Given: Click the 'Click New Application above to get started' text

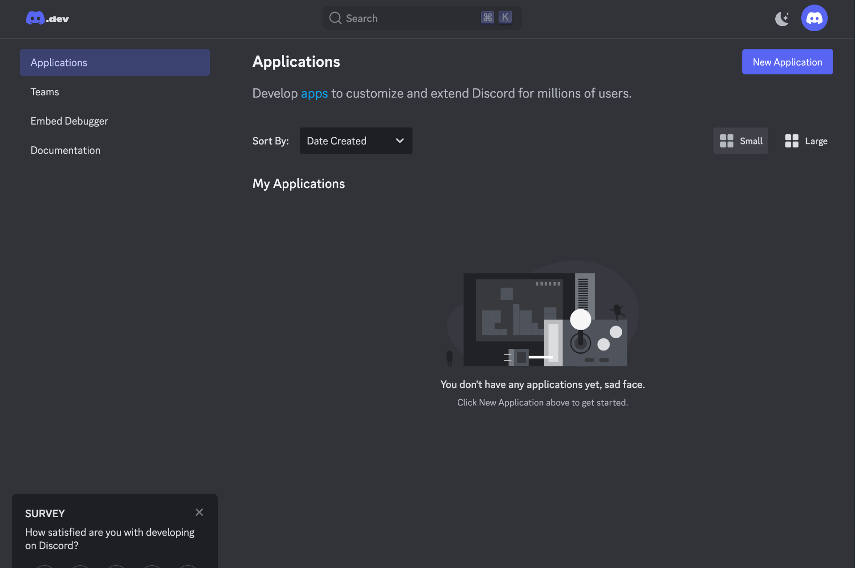Looking at the screenshot, I should pos(542,402).
